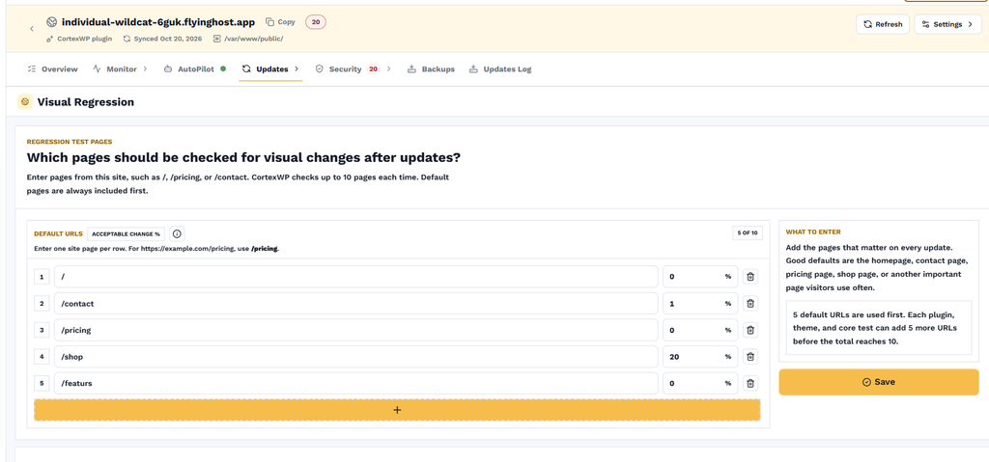Open the Backups tab

click(431, 69)
